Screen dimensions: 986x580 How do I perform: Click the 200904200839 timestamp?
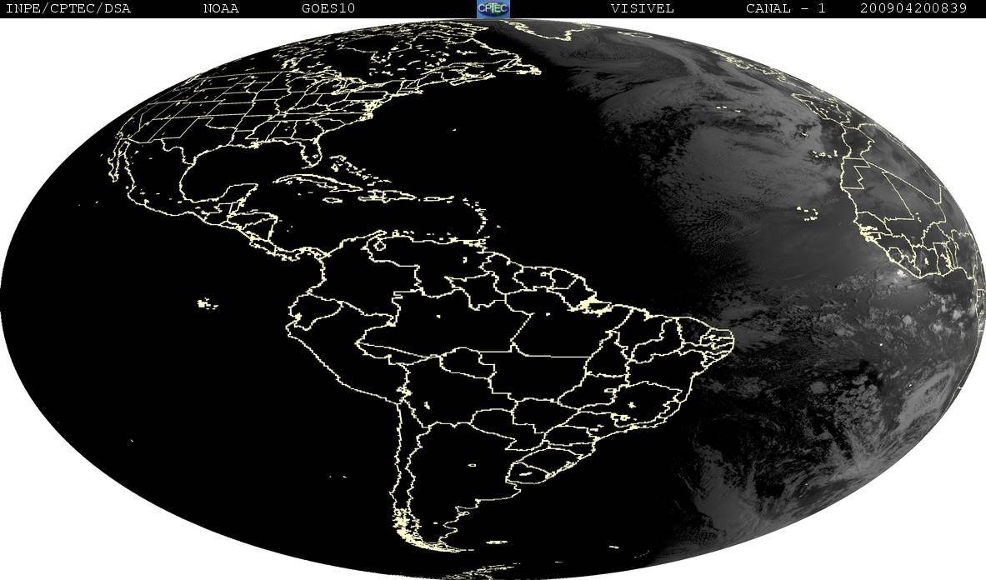click(x=913, y=8)
